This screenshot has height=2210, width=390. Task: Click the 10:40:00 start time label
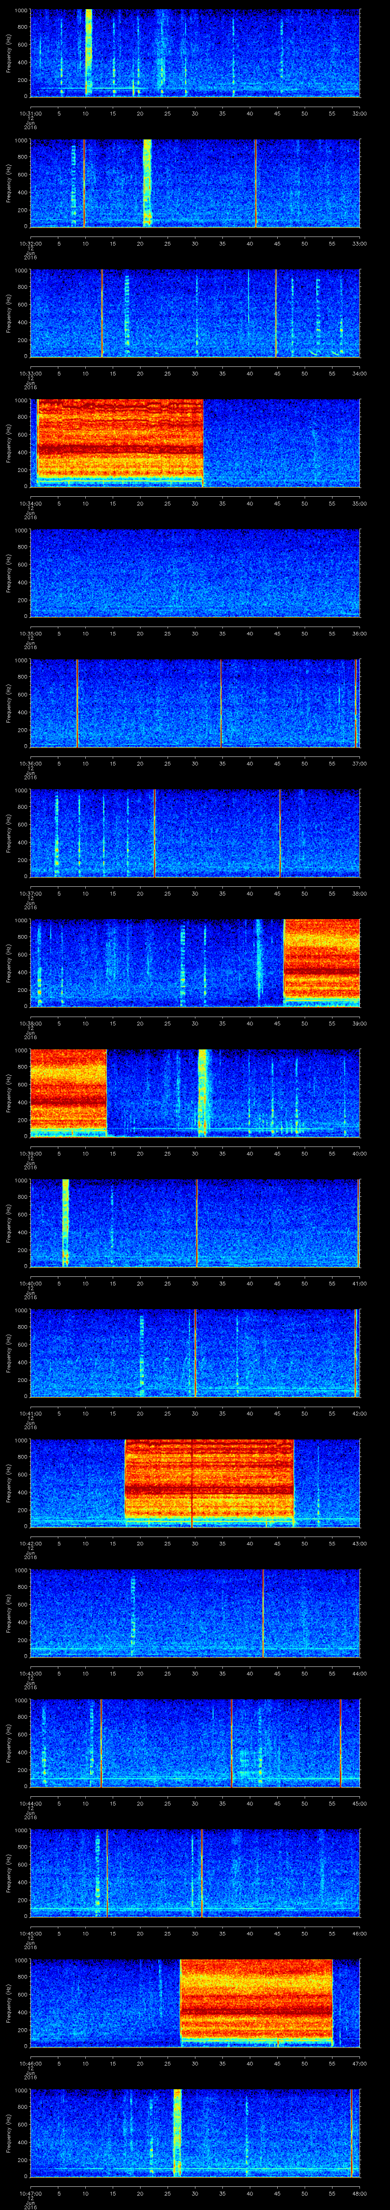(x=31, y=1283)
